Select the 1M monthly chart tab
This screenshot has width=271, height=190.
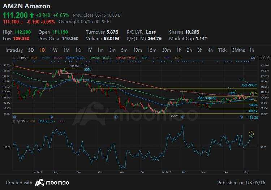click(66, 50)
